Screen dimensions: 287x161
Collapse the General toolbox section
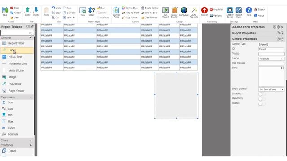point(31,38)
